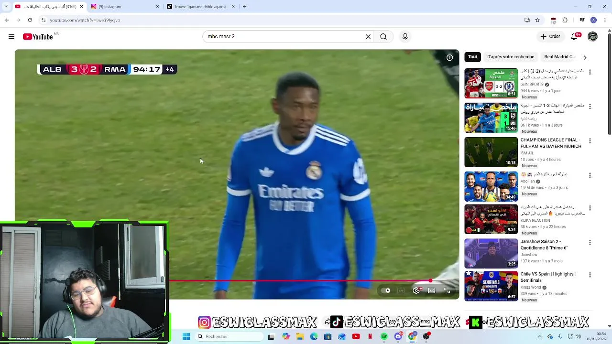Enter fullscreen in the video player
Image resolution: width=612 pixels, height=344 pixels.
pyautogui.click(x=447, y=290)
